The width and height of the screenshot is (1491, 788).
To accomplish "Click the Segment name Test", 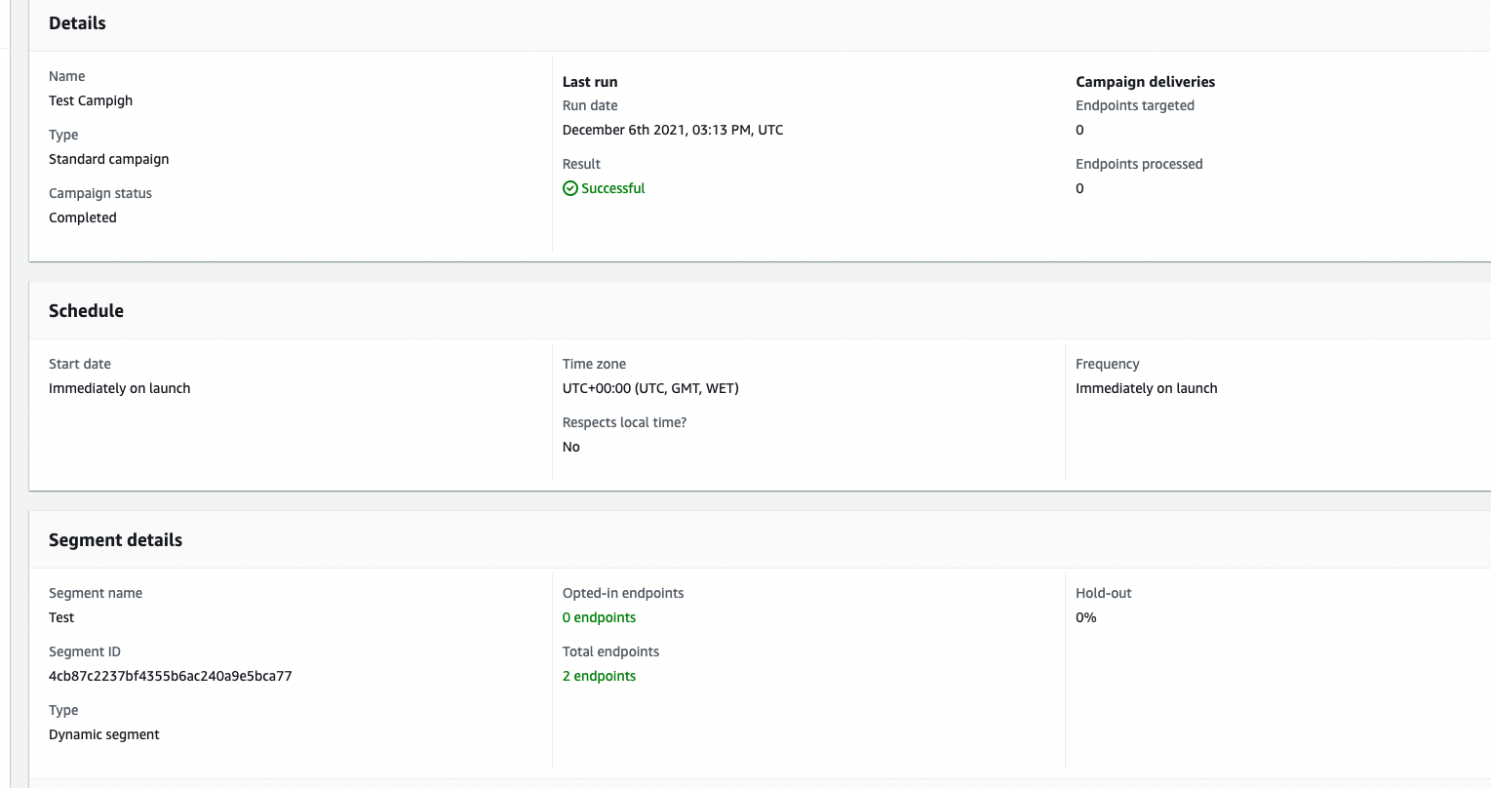I will click(61, 616).
